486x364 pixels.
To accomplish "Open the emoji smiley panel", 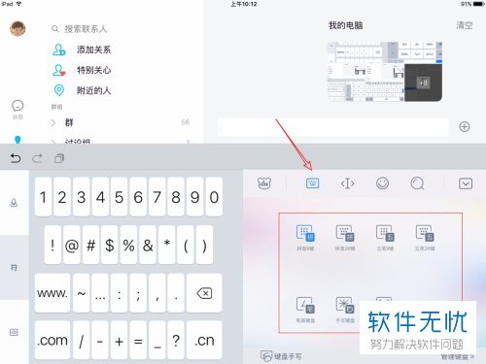I will pyautogui.click(x=382, y=183).
